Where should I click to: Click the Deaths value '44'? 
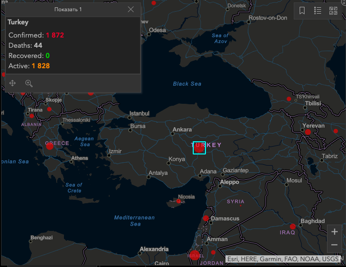(x=38, y=45)
